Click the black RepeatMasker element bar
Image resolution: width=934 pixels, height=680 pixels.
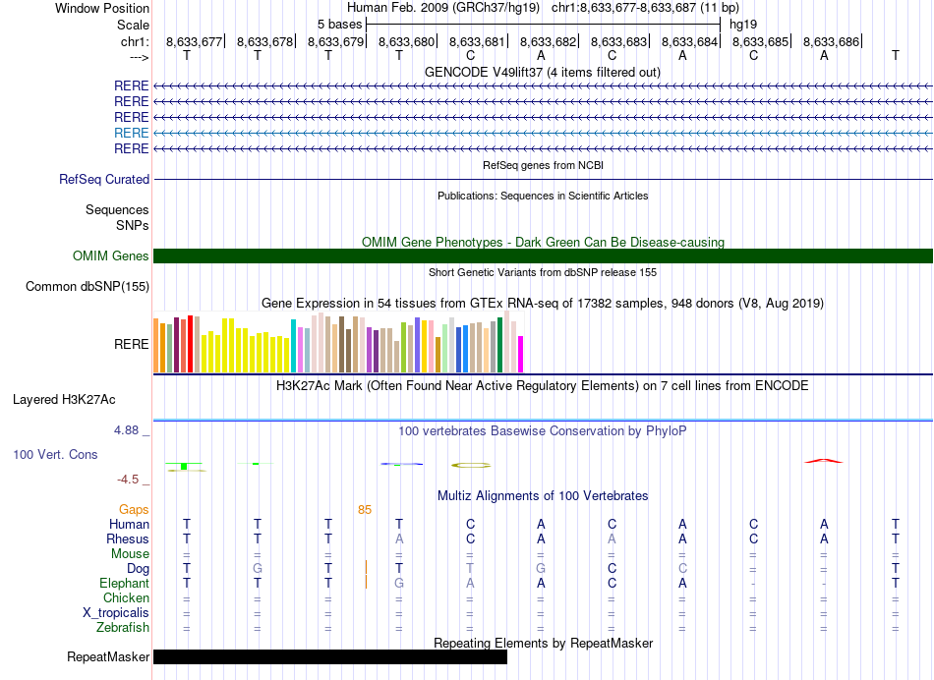[x=330, y=656]
